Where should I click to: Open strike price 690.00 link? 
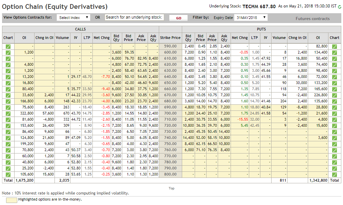pyautogui.click(x=170, y=107)
